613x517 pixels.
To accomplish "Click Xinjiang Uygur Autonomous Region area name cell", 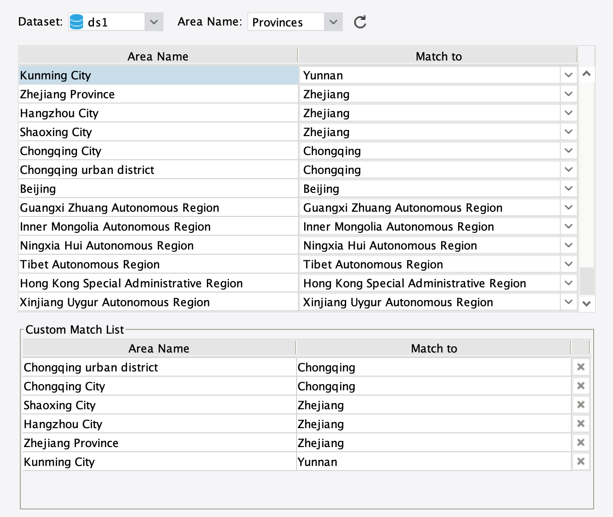I will (159, 302).
